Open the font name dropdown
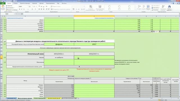Screen dimensions: 180x101 tap(28, 6)
